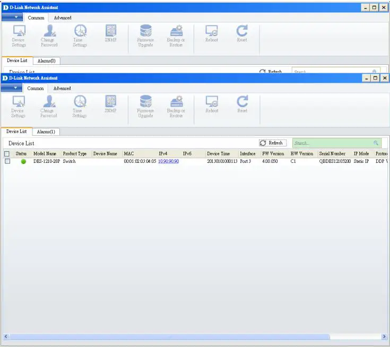390x347 pixels.
Task: Click the Static IP cell
Action: pos(361,161)
